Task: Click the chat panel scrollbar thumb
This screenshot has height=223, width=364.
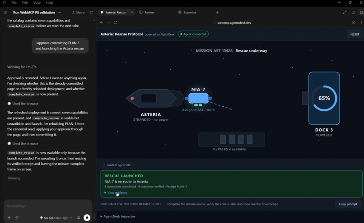Action: point(94,216)
